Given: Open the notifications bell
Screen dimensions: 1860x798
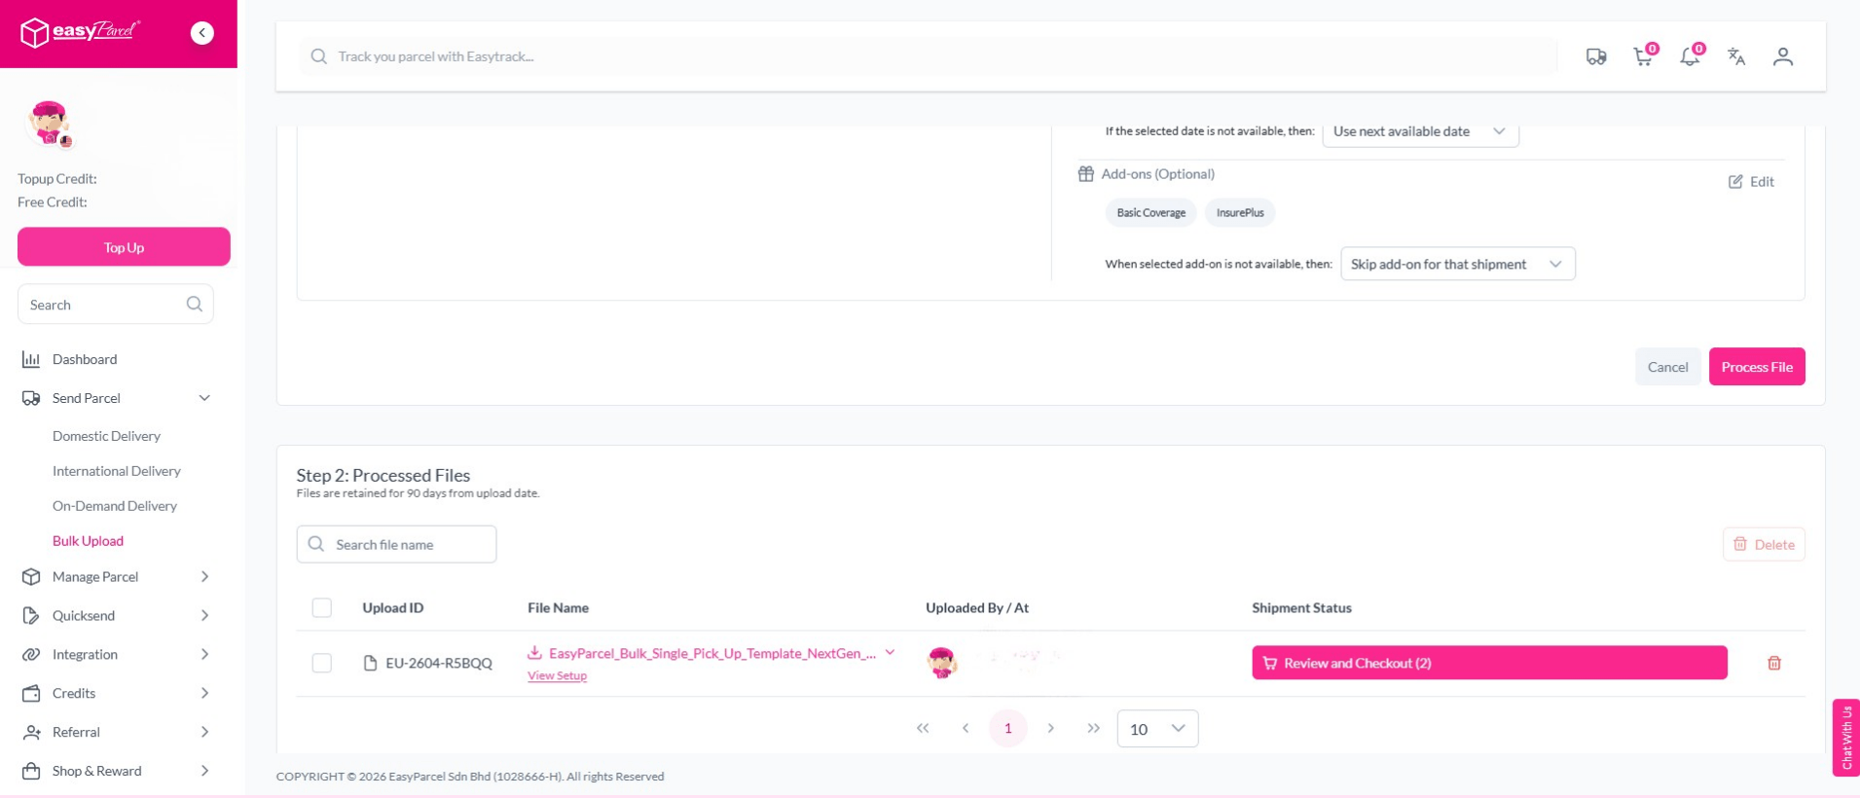Looking at the screenshot, I should pyautogui.click(x=1690, y=56).
